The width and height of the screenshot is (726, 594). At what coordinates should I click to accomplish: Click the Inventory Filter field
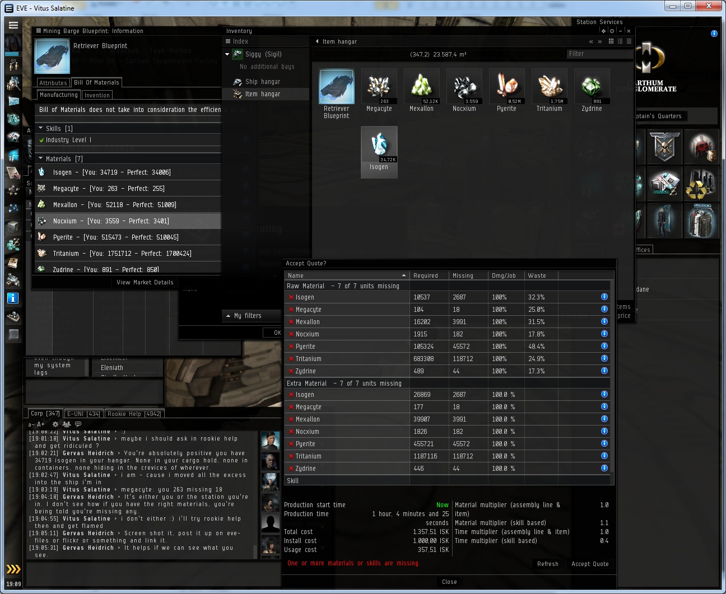[599, 54]
